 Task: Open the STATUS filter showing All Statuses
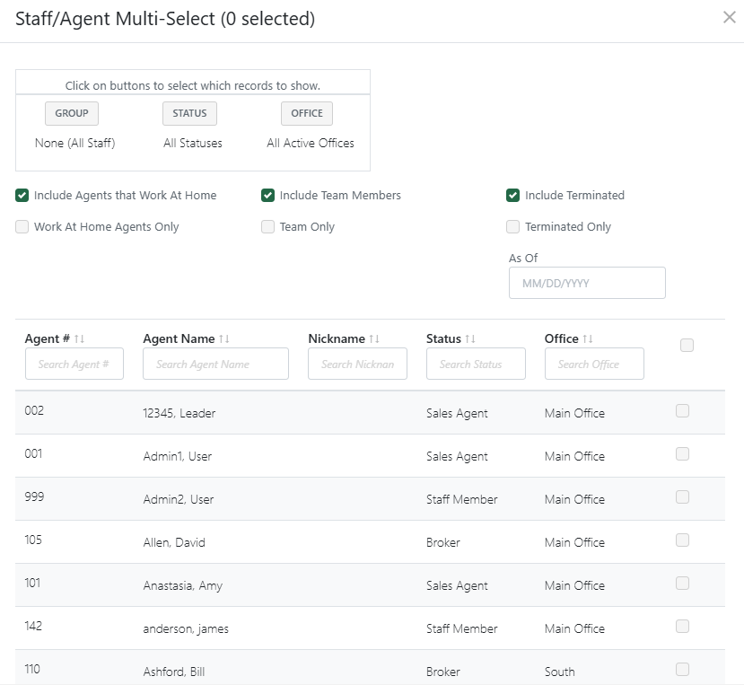(x=189, y=113)
